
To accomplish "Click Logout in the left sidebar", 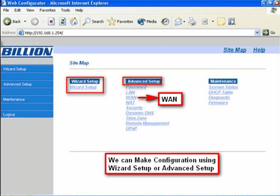I will click(27, 114).
